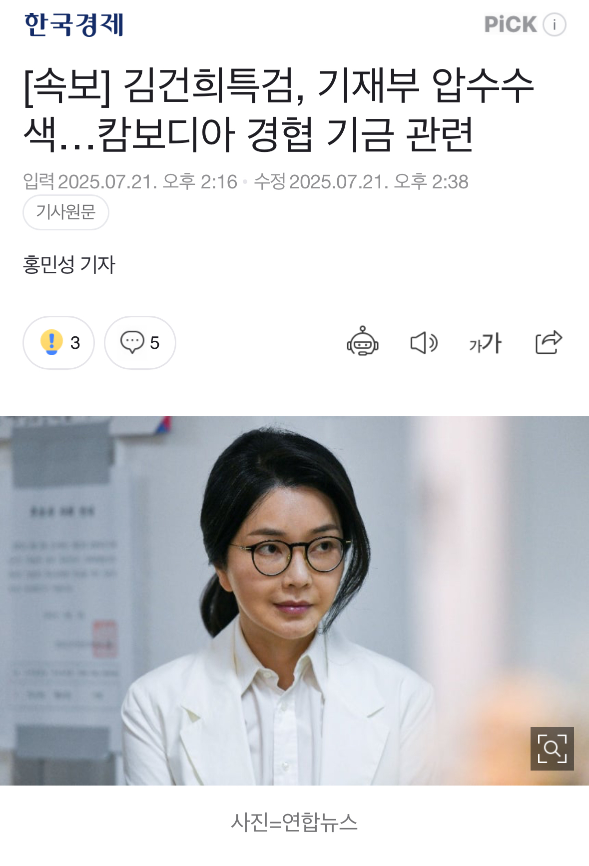
Task: Open the 기사원문 original article button
Action: 66,212
